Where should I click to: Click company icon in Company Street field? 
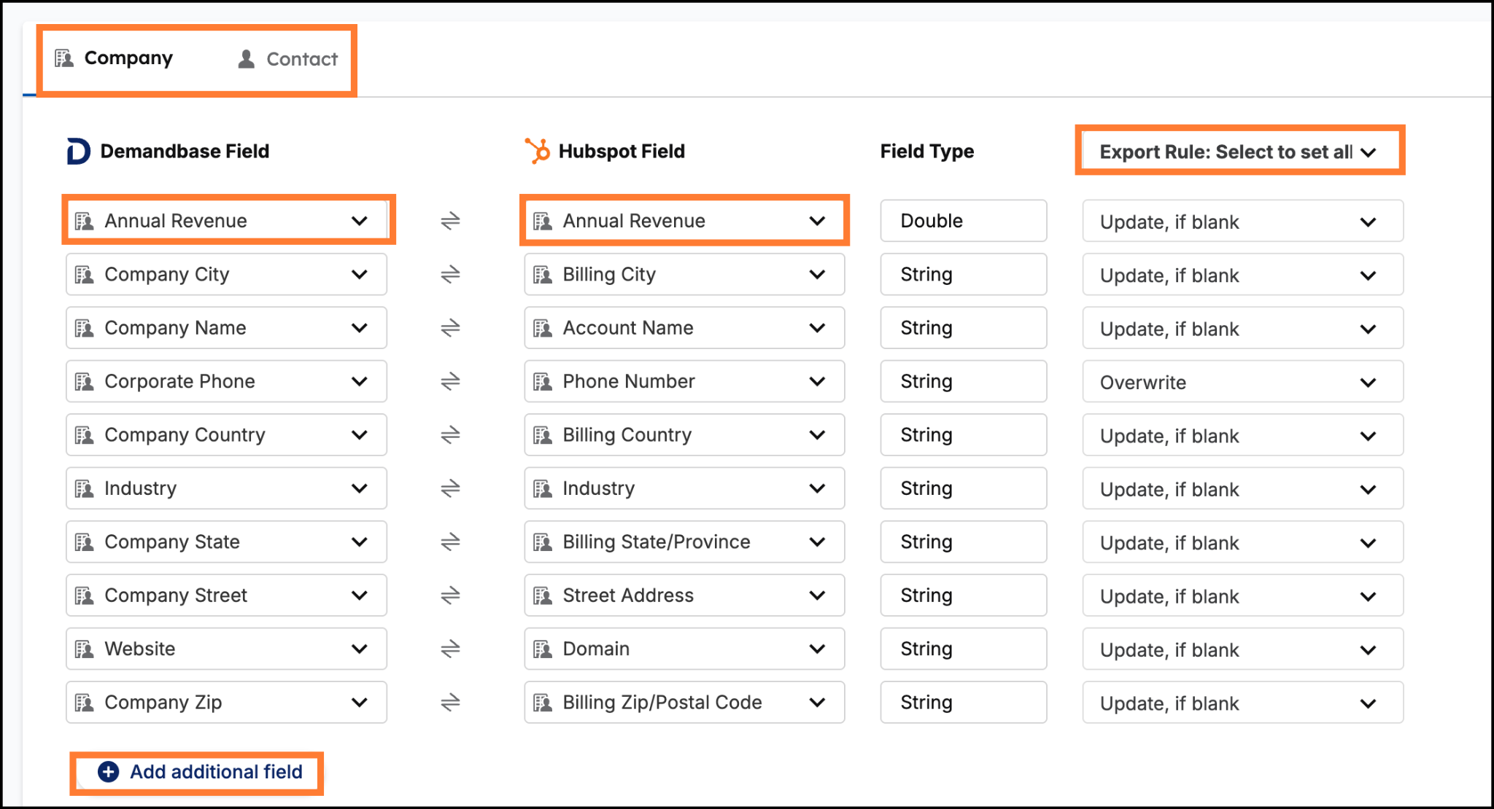[x=85, y=595]
